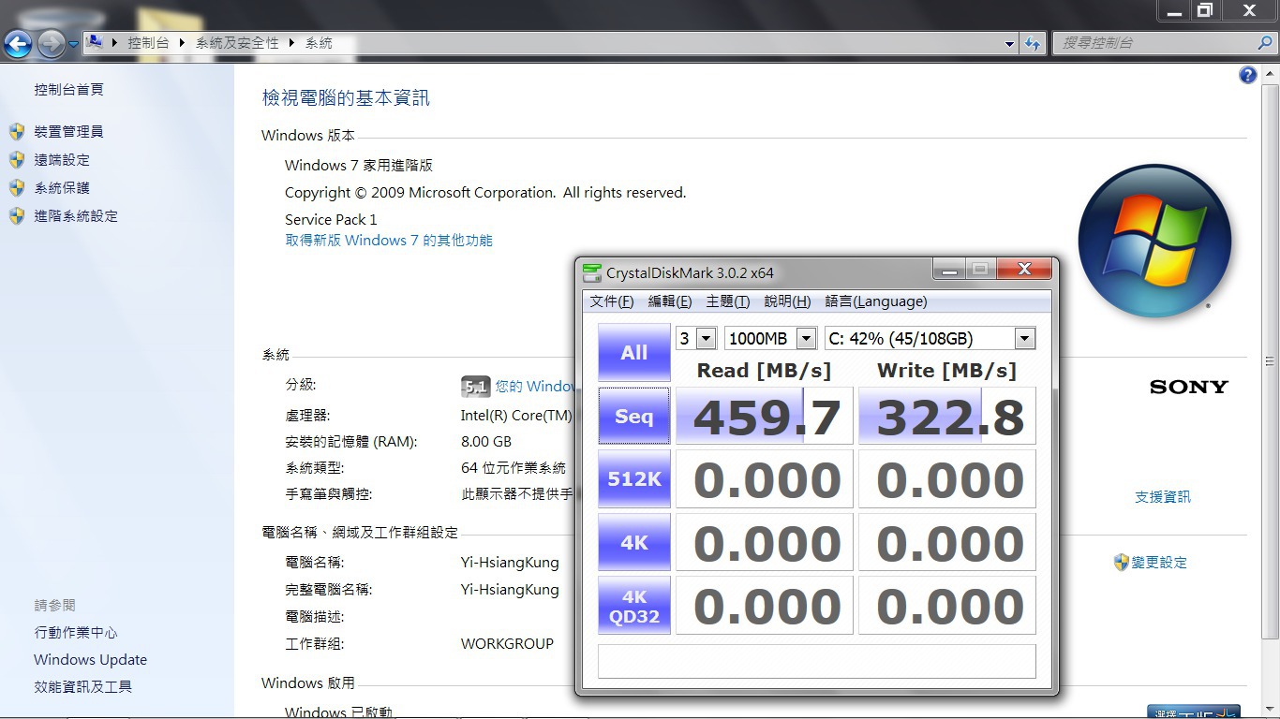Click the Seq benchmark button
The image size is (1280, 719).
click(634, 416)
